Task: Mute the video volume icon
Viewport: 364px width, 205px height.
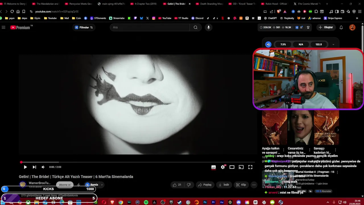Action: click(x=43, y=167)
